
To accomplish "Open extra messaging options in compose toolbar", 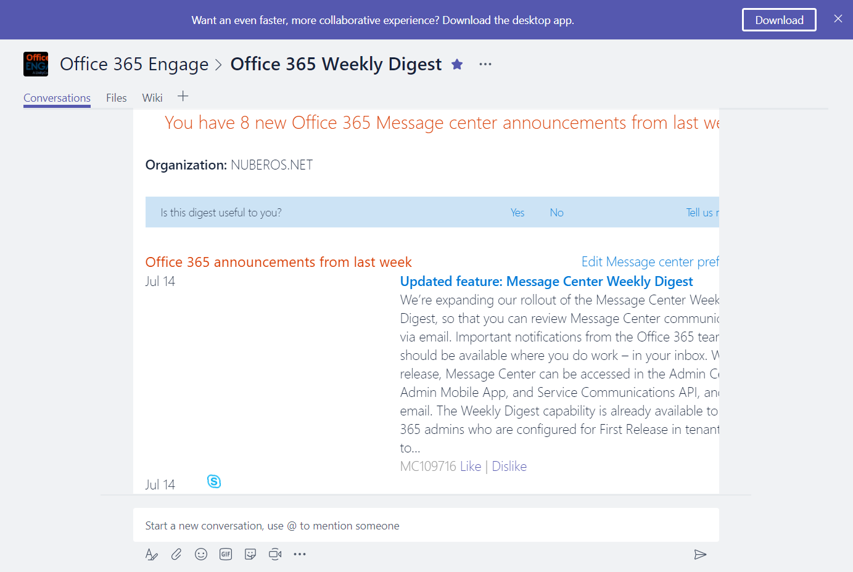I will click(300, 554).
